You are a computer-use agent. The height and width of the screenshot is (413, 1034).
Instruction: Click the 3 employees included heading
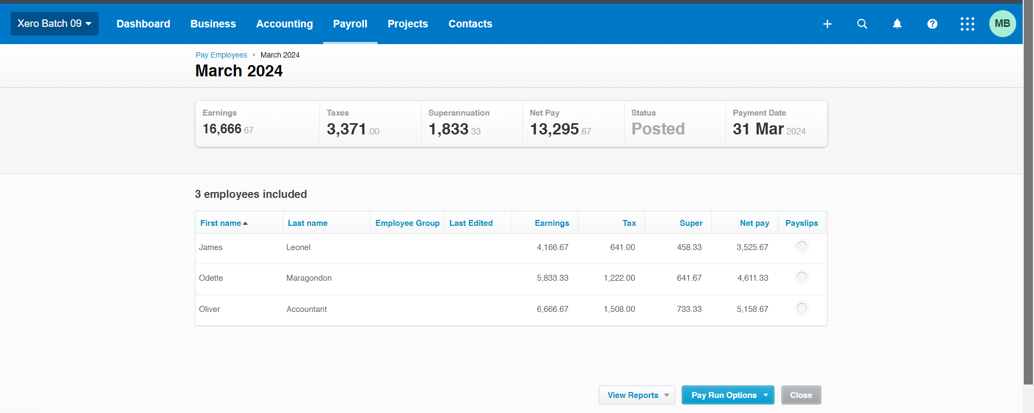click(x=251, y=194)
